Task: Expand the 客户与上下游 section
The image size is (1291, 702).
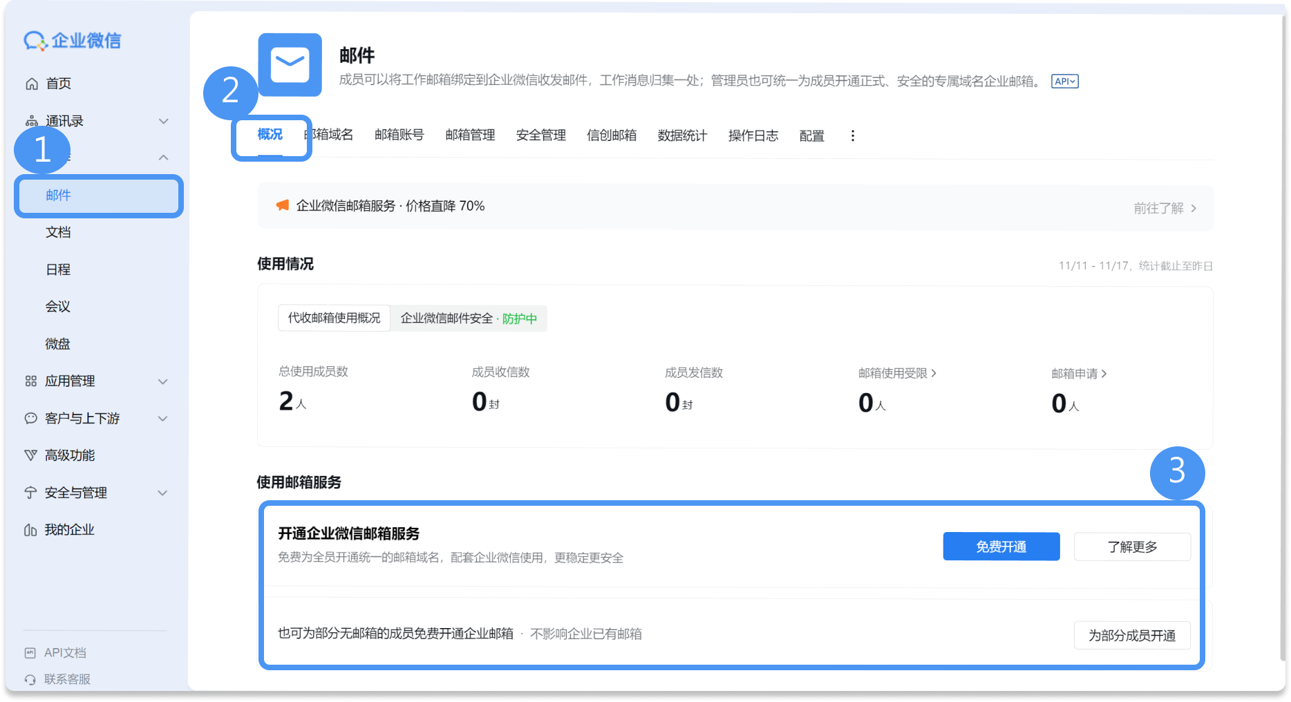Action: 163,419
